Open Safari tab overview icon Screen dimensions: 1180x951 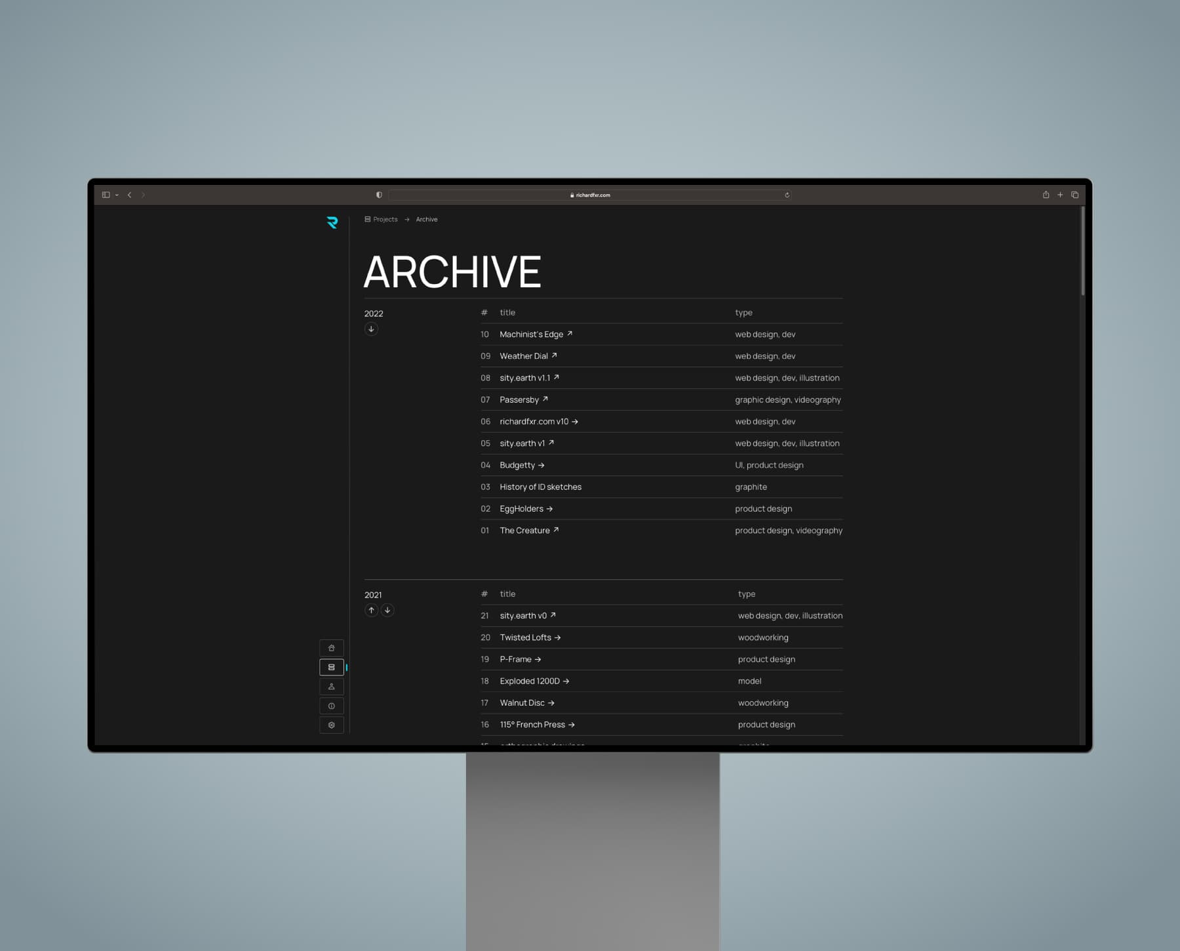click(1074, 195)
